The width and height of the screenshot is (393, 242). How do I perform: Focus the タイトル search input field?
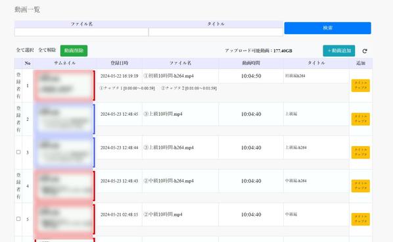pyautogui.click(x=216, y=32)
